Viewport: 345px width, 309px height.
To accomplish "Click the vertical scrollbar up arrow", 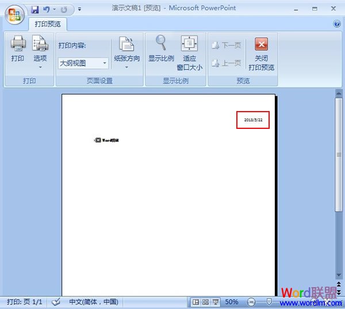I will click(x=339, y=93).
